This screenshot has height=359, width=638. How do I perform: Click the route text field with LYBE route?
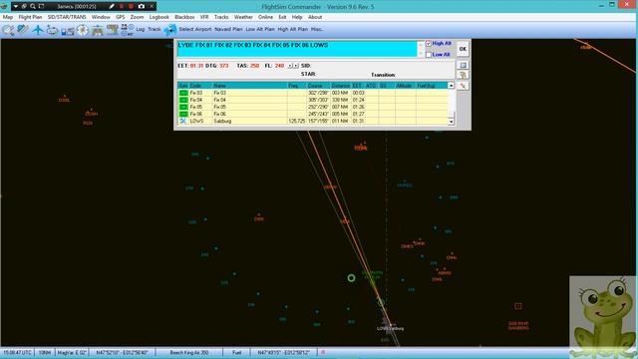297,49
